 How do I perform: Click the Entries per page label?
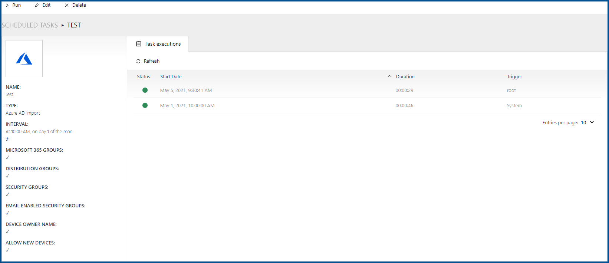click(x=560, y=123)
